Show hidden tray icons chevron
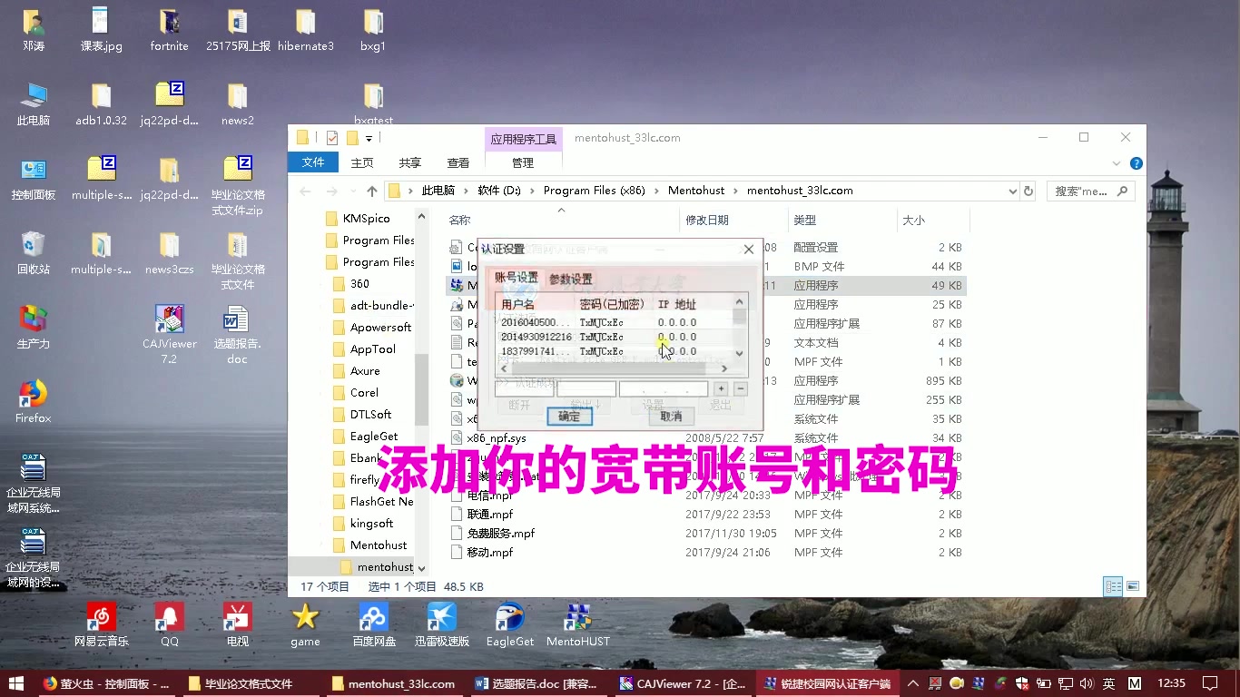 913,683
